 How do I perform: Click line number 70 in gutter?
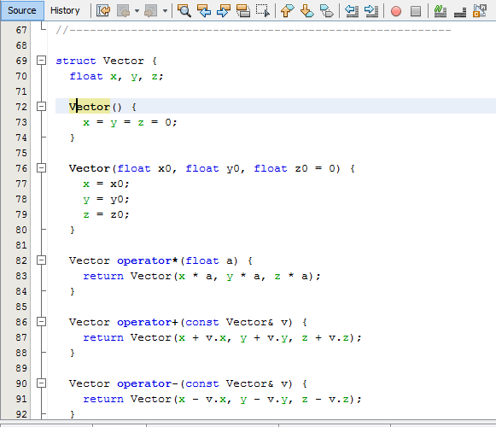(x=21, y=76)
